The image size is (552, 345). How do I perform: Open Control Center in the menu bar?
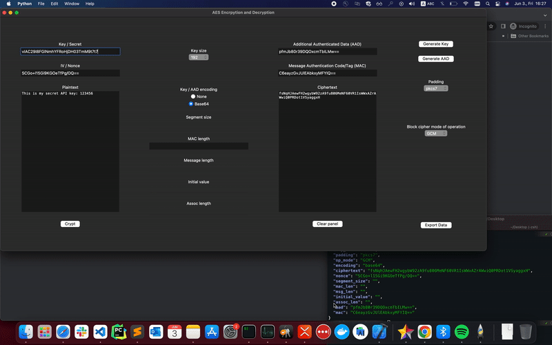click(497, 3)
